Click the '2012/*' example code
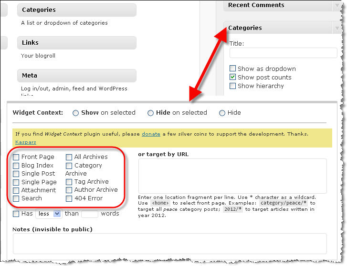Screen dimensions: 347x266 click(x=233, y=209)
